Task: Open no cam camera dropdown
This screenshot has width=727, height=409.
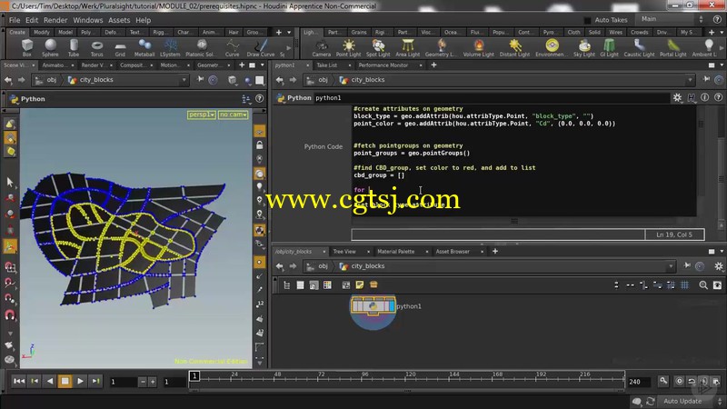Action: (x=234, y=115)
